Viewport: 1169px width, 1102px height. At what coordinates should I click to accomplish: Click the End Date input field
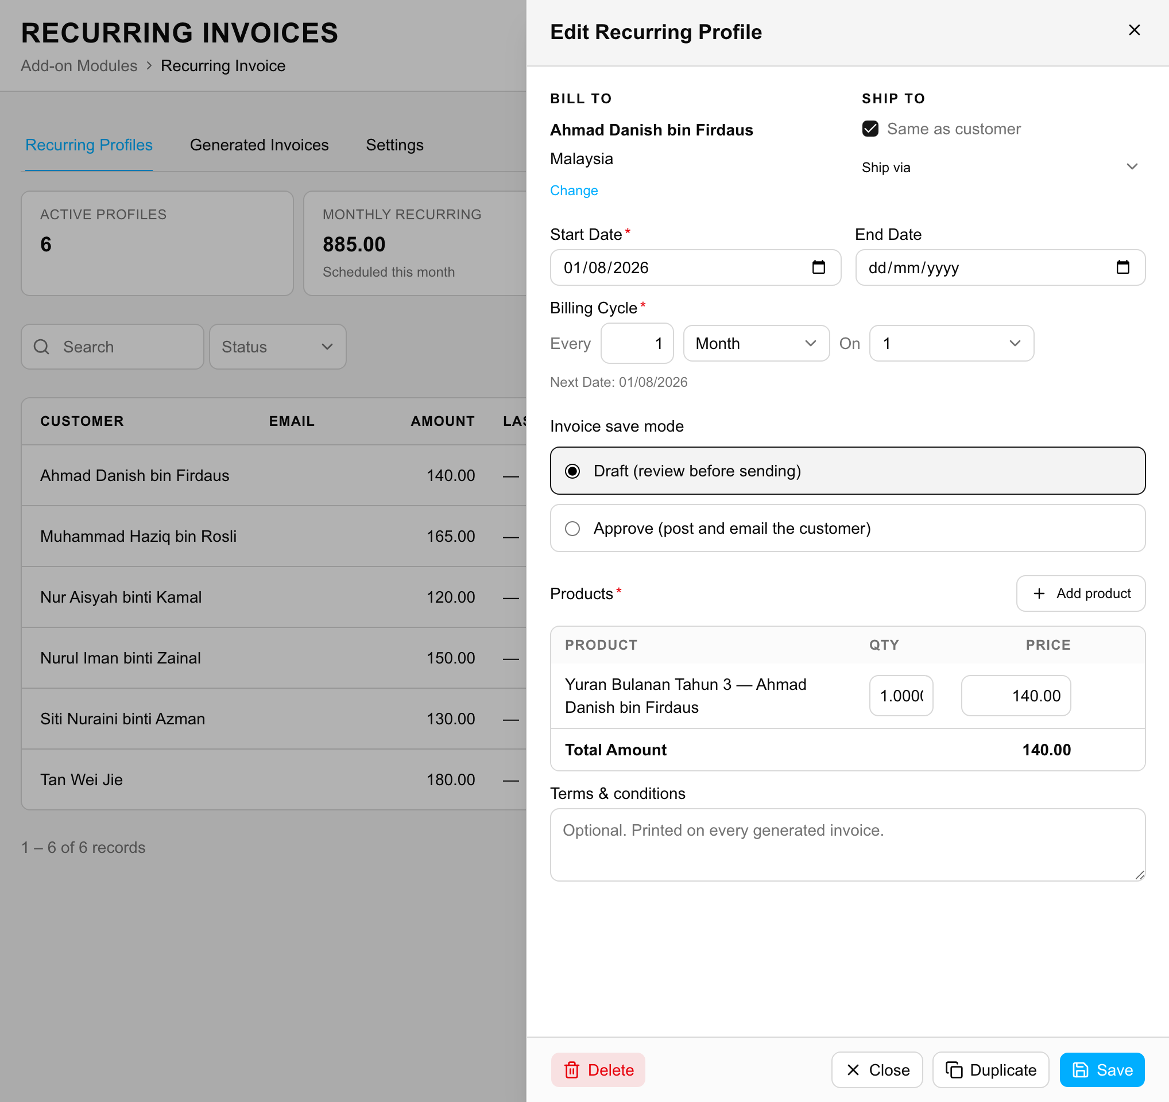(1000, 267)
